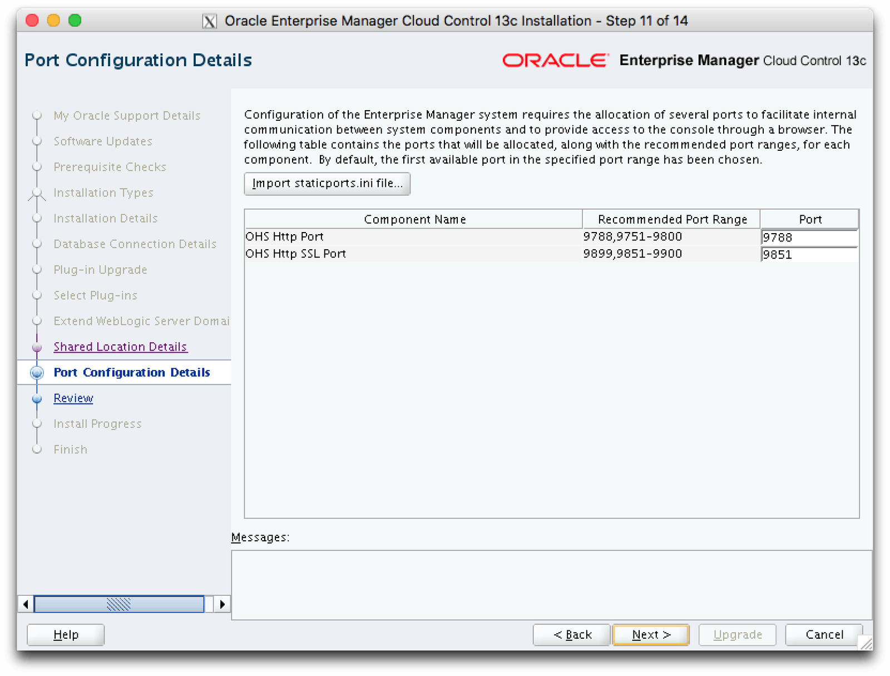Edit the OHS Http Port field
The height and width of the screenshot is (676, 890).
pyautogui.click(x=809, y=238)
